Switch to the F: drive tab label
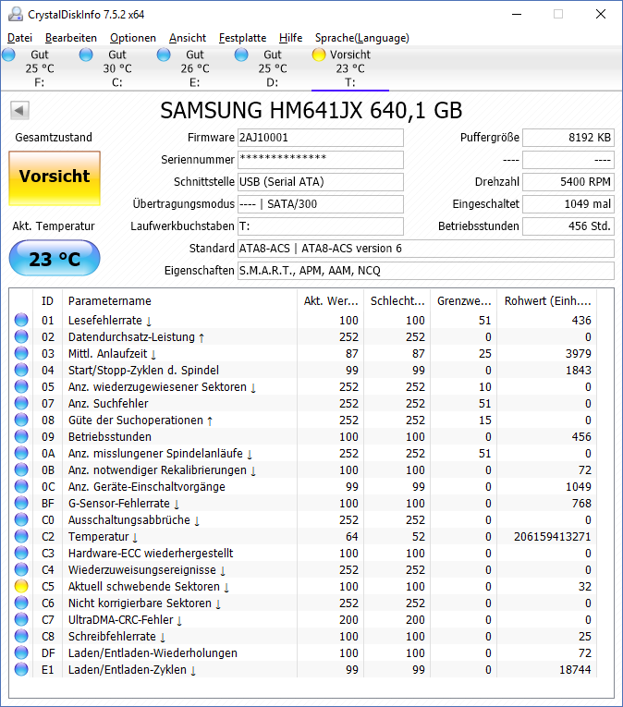The width and height of the screenshot is (623, 707). [x=39, y=82]
